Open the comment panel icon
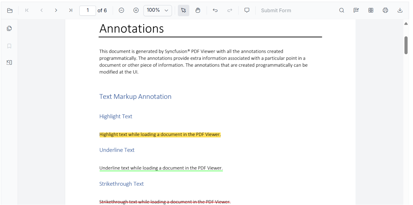 247,11
